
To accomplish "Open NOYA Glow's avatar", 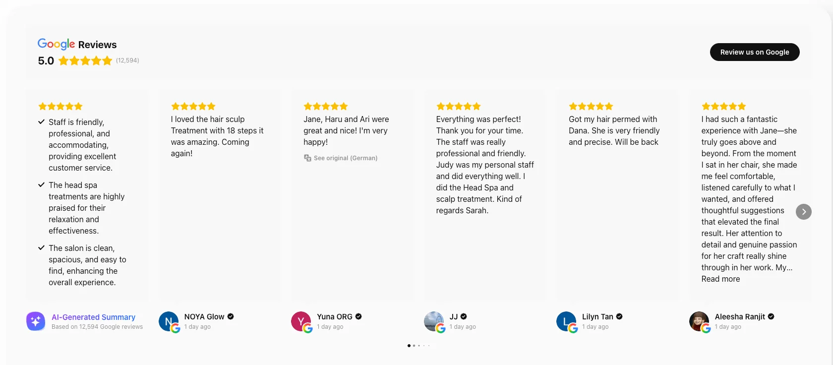I will (169, 321).
